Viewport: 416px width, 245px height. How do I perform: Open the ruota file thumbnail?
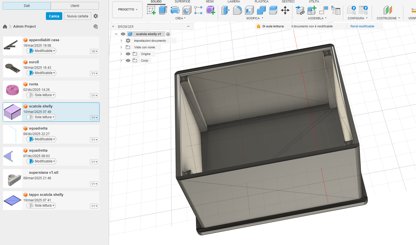[12, 90]
